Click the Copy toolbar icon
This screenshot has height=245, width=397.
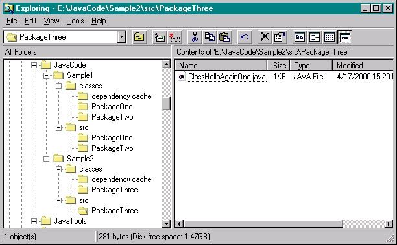[210, 37]
